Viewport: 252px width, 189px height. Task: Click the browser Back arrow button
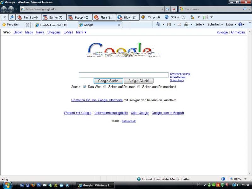pyautogui.click(x=5, y=9)
